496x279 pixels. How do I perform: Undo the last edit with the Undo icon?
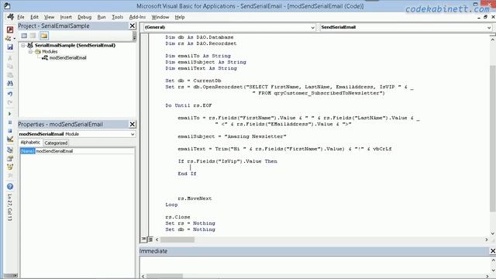coord(10,95)
